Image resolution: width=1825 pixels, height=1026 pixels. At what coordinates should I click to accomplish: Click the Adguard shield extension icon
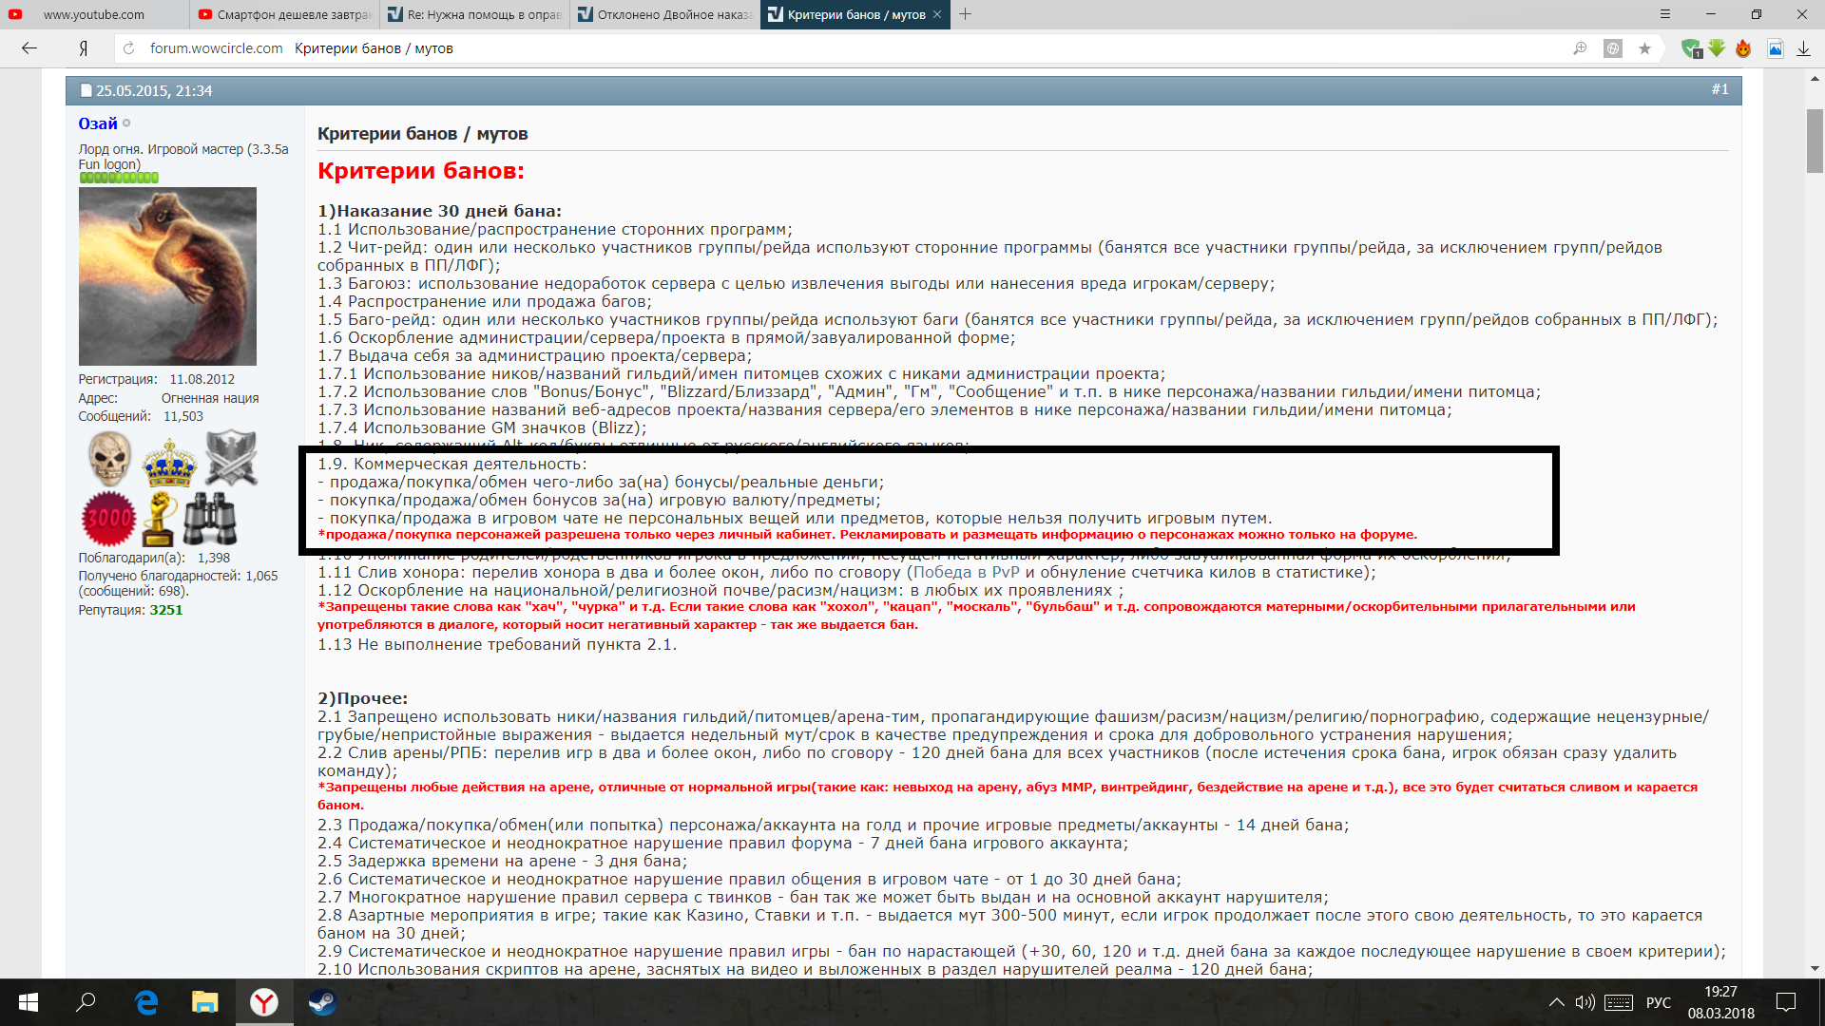coord(1690,48)
